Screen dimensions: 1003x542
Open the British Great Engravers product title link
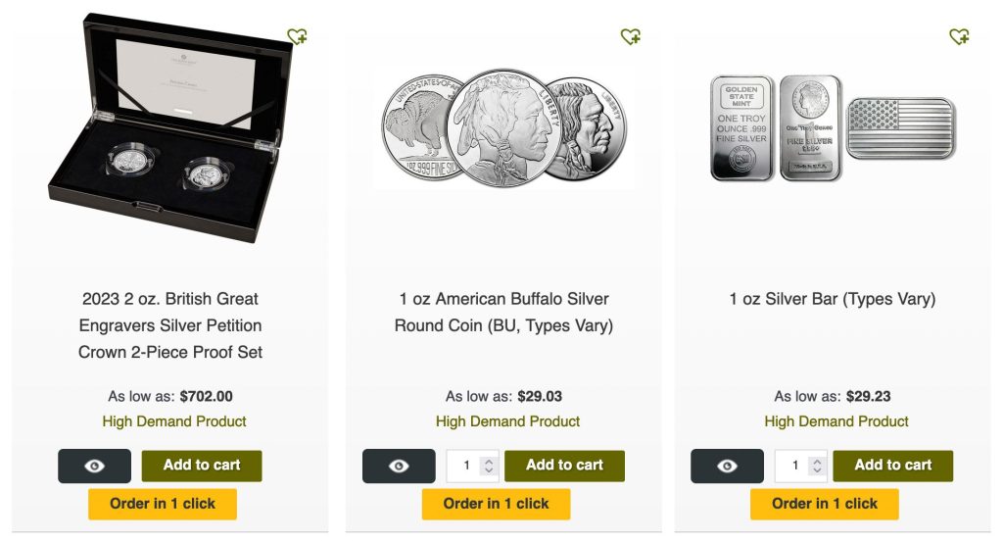(170, 325)
